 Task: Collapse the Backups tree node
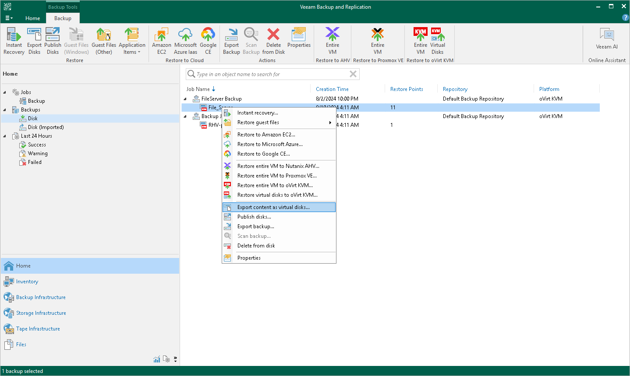[x=5, y=110]
